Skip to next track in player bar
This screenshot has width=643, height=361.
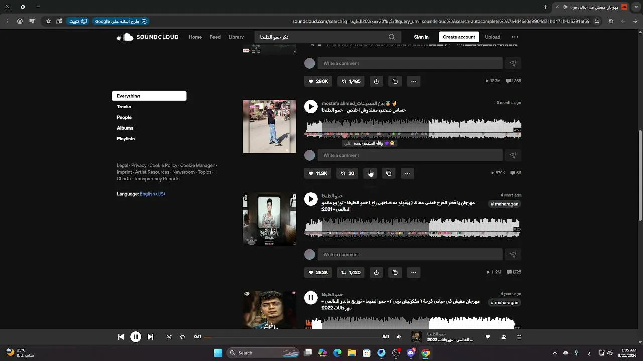(150, 337)
